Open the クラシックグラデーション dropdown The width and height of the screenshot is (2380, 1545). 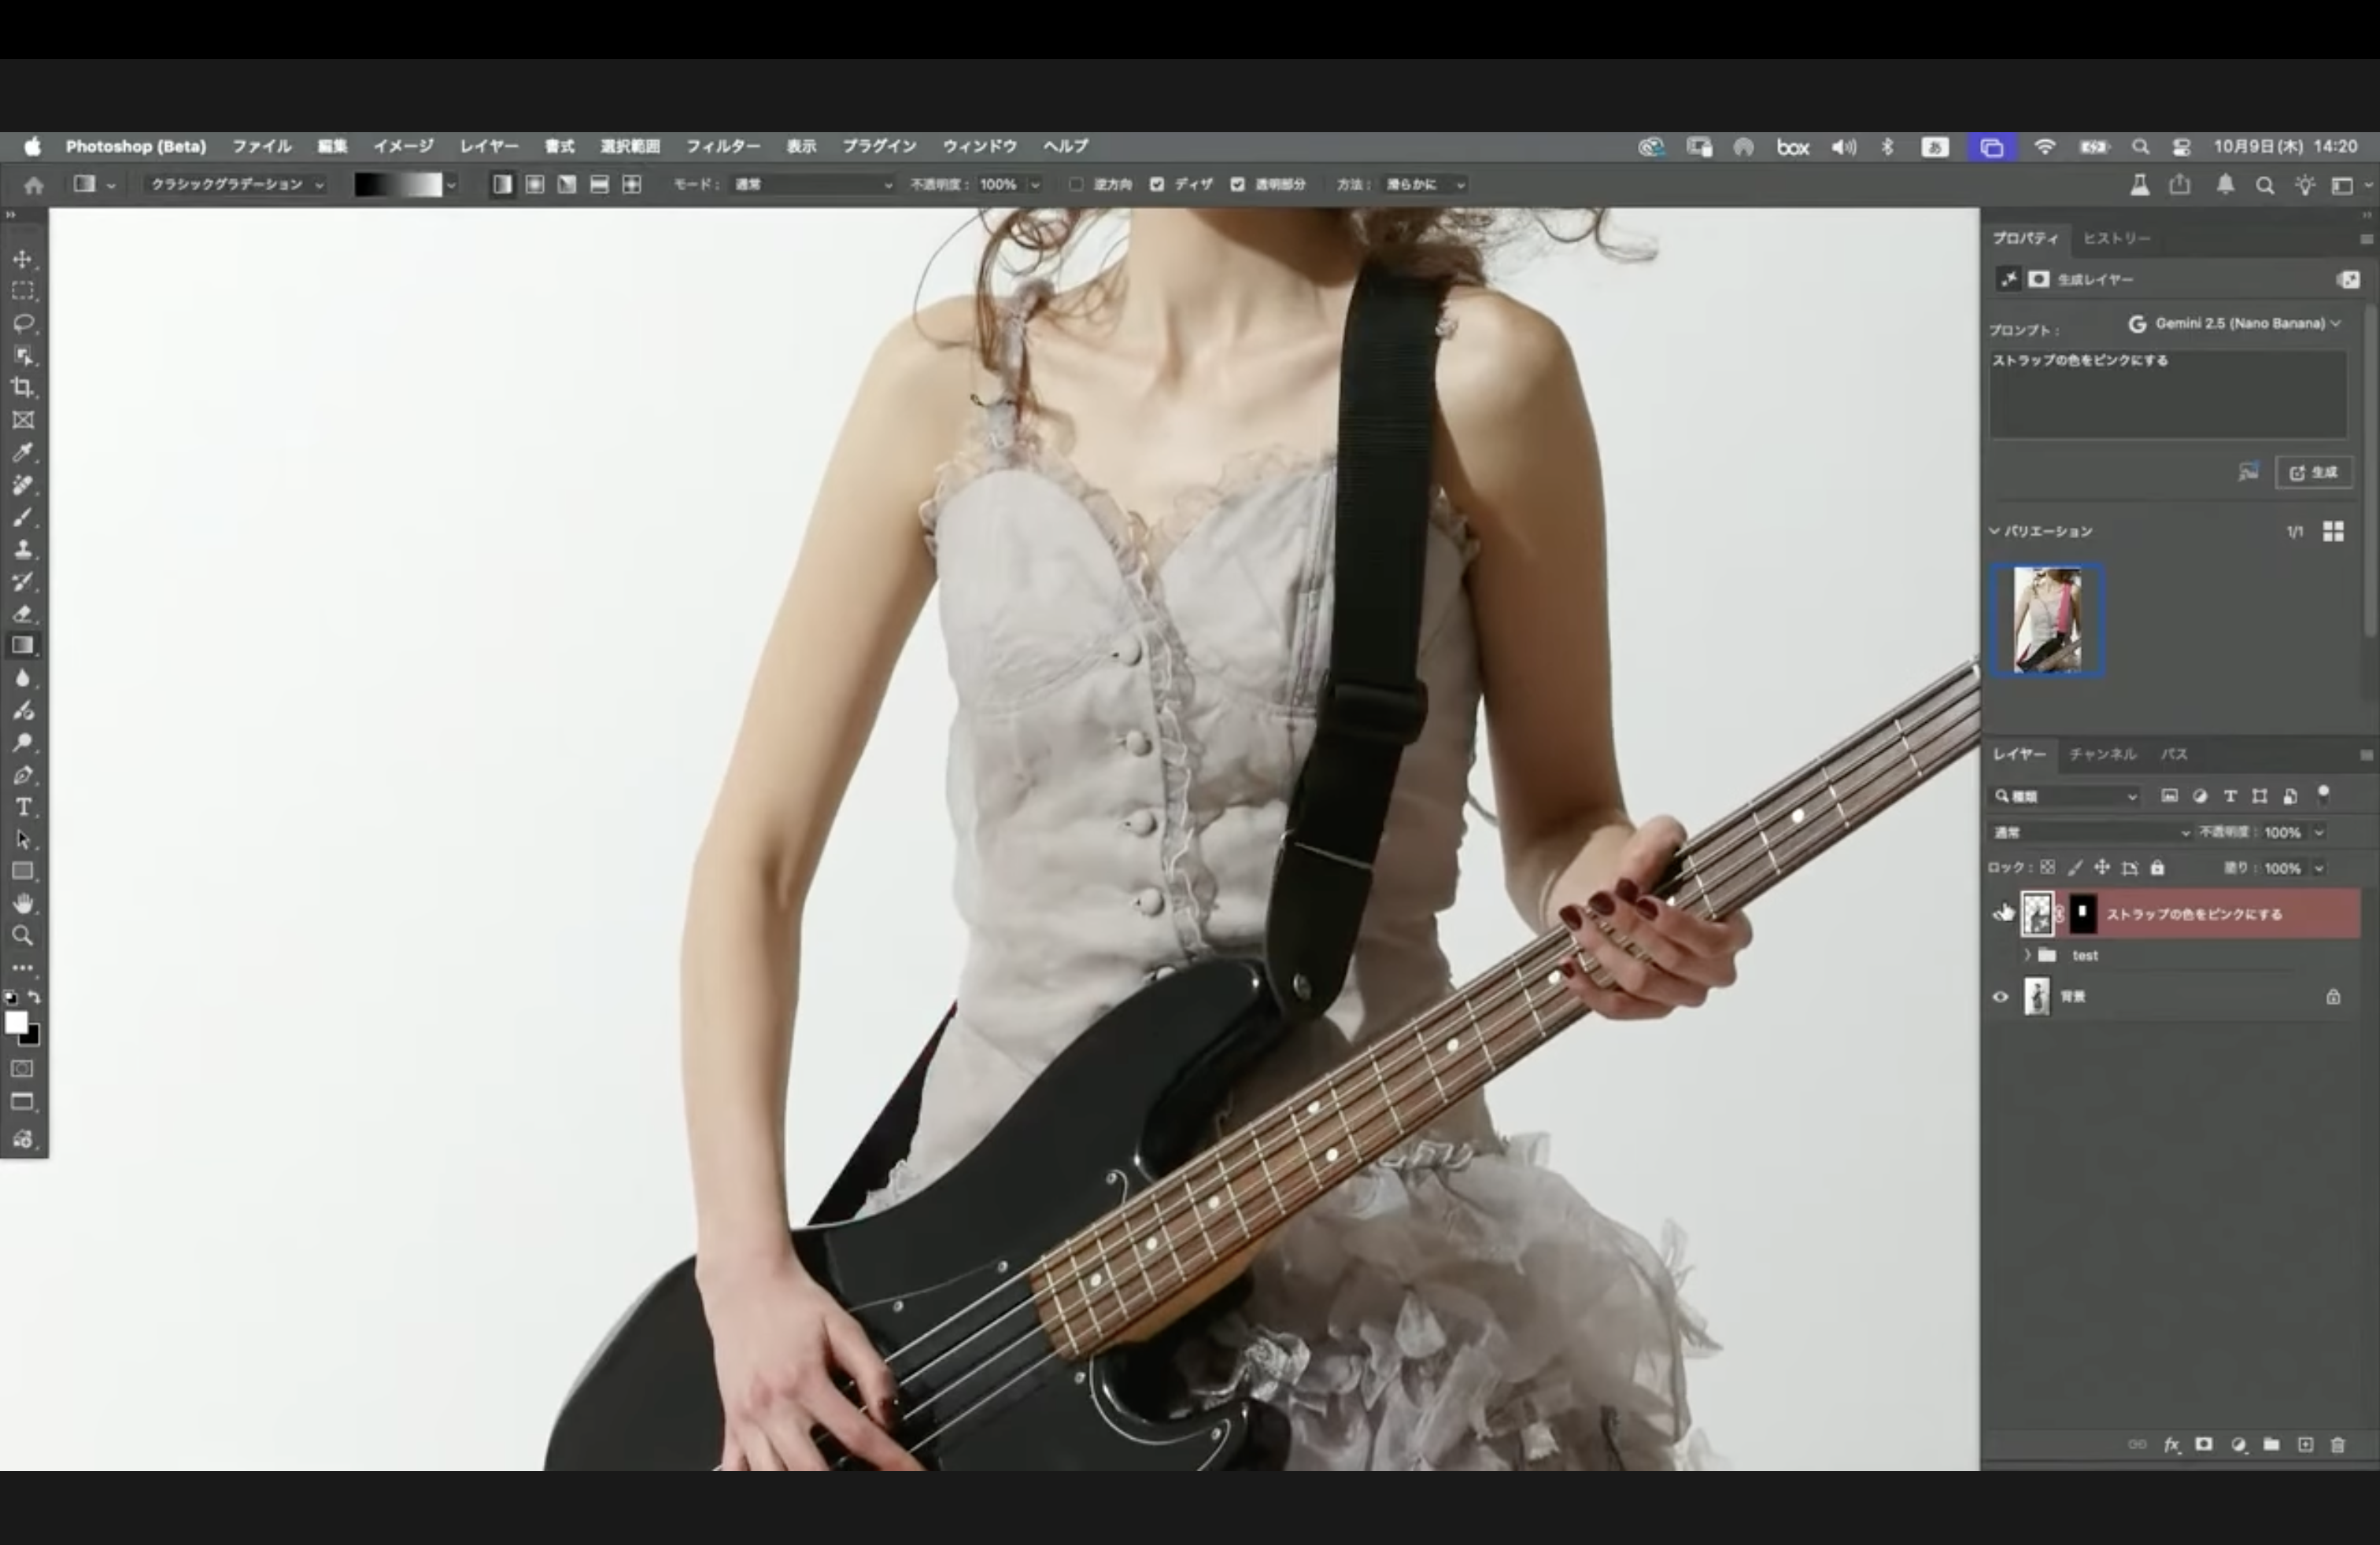[x=237, y=184]
